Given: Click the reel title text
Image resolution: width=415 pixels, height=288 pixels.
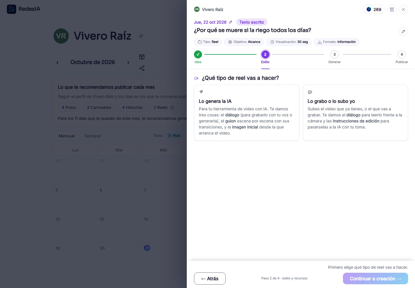Looking at the screenshot, I should click(252, 30).
